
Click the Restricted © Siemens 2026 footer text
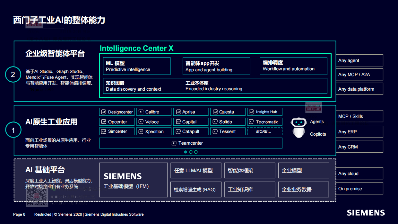tap(89, 214)
